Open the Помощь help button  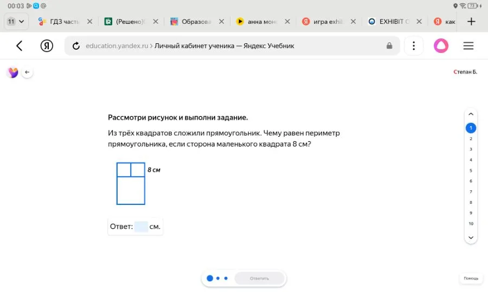(x=471, y=278)
